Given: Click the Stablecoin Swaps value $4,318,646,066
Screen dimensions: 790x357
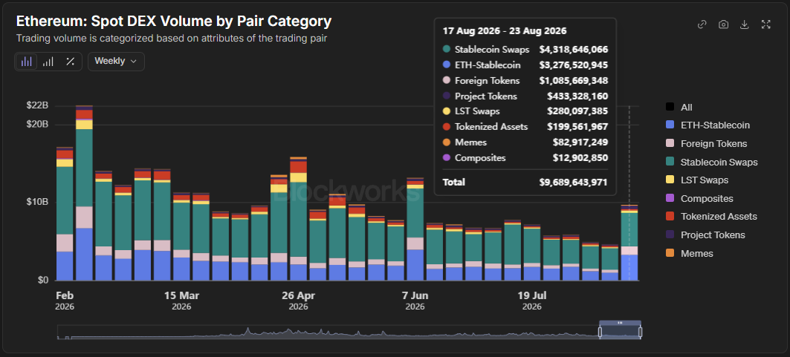Looking at the screenshot, I should 573,49.
